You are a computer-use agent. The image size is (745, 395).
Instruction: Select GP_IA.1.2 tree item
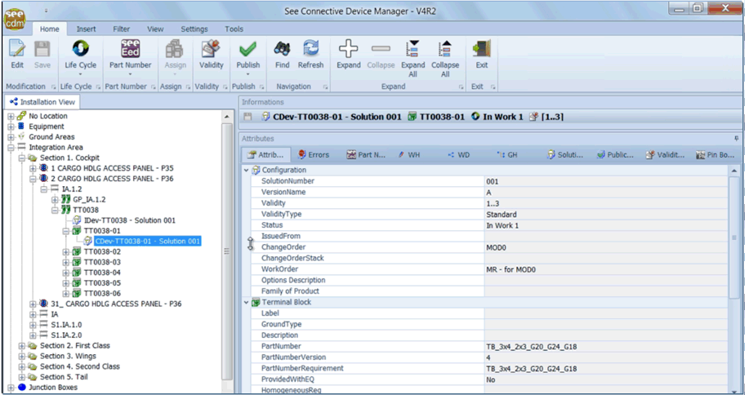(x=89, y=199)
